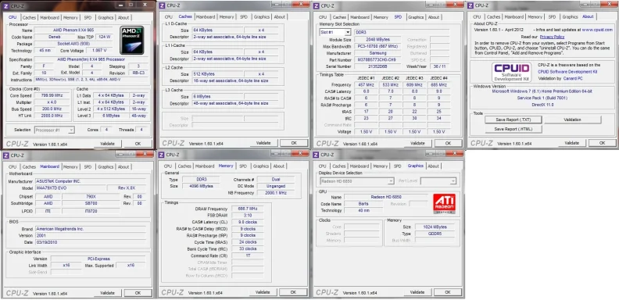Click the 'PC3-10700 (667 MHz)' max bandwidth value
Viewport: 619px width, 300px height.
[378, 46]
